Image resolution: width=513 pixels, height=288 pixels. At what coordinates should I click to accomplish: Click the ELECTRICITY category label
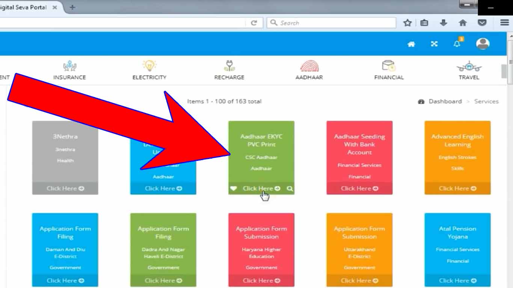149,77
